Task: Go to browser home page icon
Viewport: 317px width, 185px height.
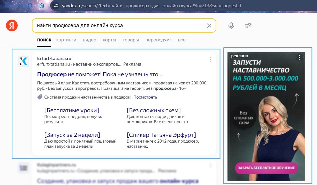Action: tap(41, 5)
